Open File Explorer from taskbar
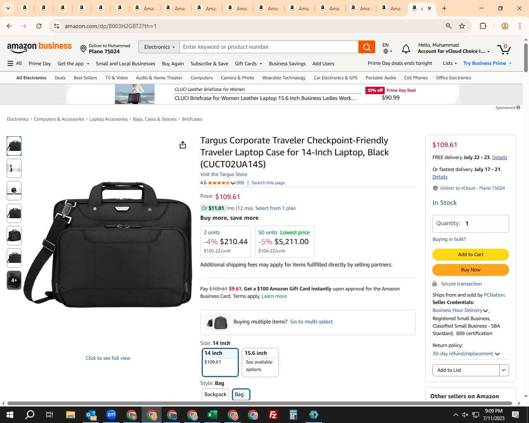The height and width of the screenshot is (423, 529). 70,415
